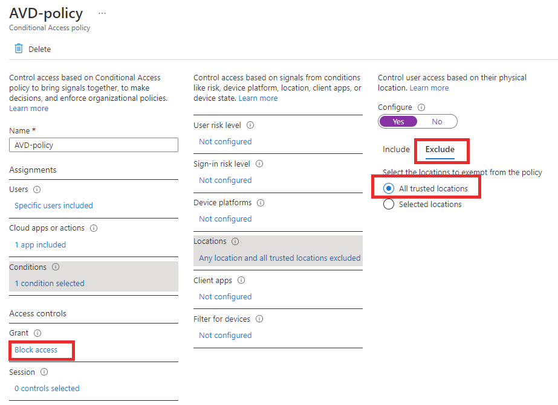Set the Configure toggle to Yes

point(398,121)
